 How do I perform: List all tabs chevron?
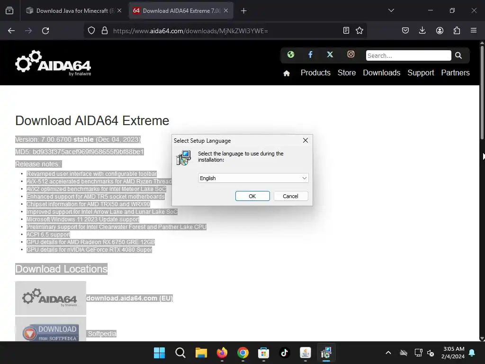pos(391,10)
